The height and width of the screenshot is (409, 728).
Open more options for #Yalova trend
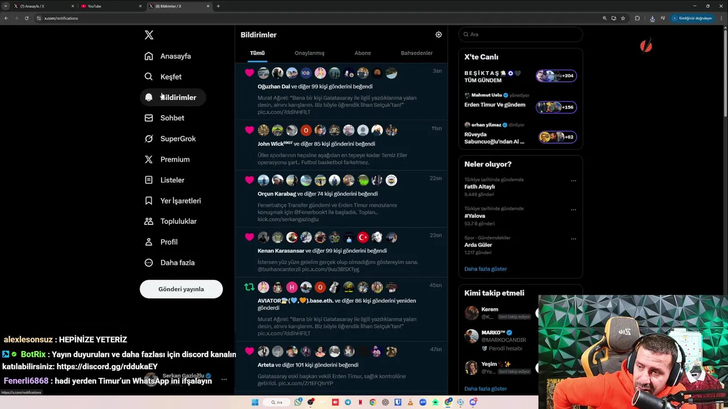(x=573, y=210)
